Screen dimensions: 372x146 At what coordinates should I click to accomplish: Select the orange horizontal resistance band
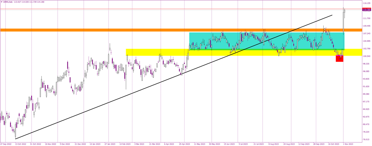click(181, 30)
